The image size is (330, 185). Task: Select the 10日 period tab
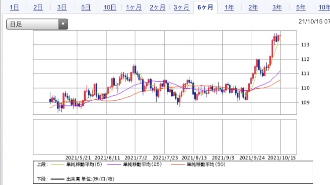[110, 7]
